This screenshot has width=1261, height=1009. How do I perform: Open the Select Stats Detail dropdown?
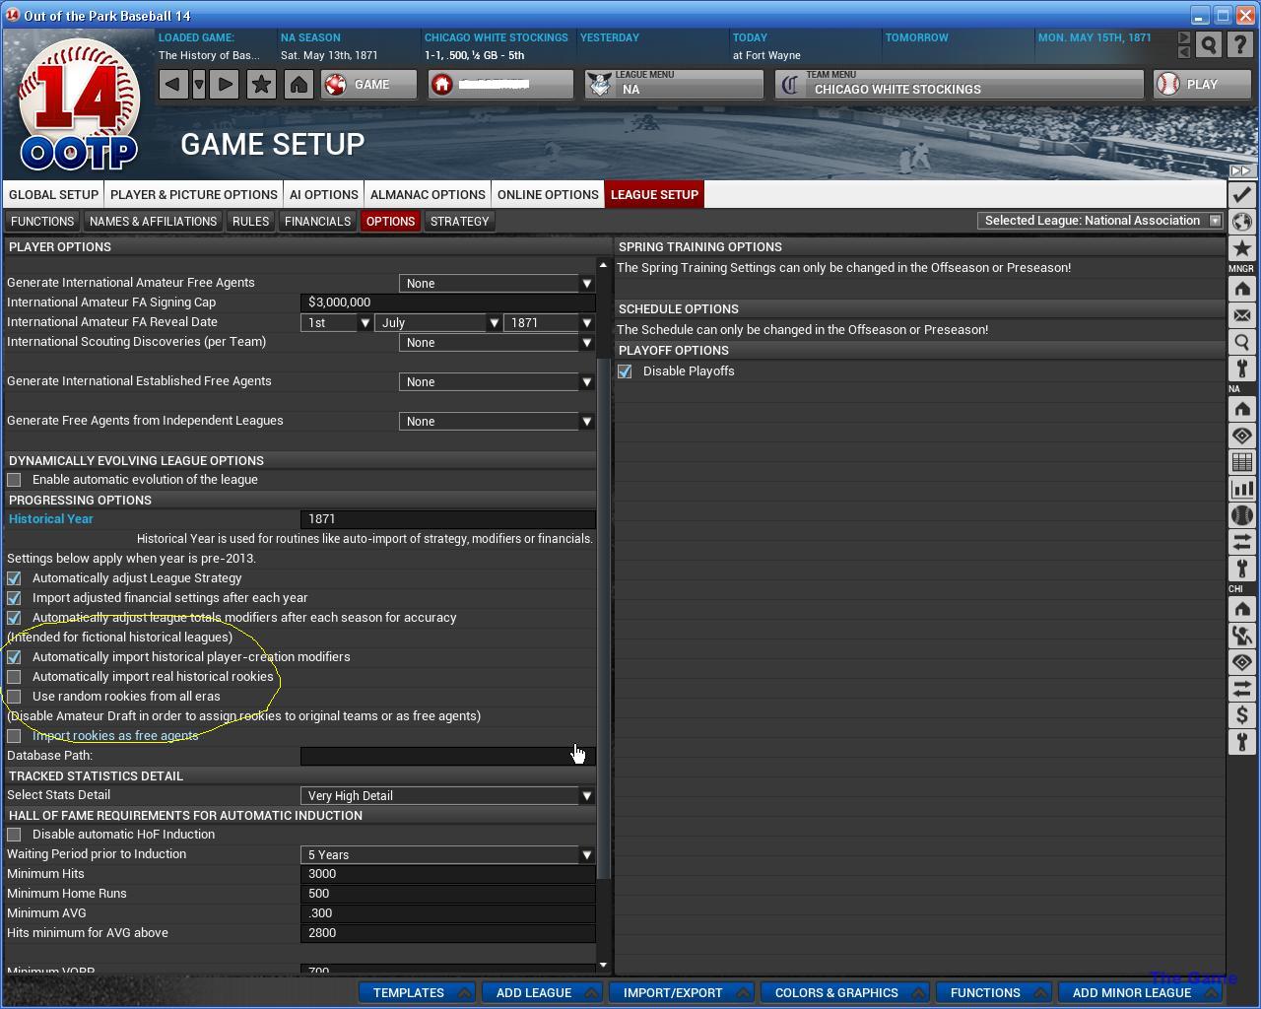tap(448, 796)
